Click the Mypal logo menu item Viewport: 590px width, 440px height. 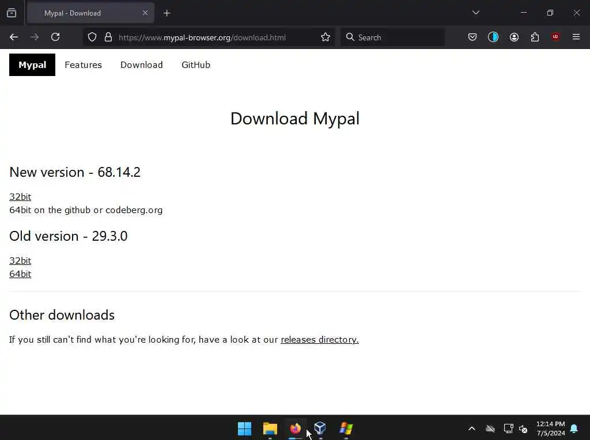(x=32, y=65)
